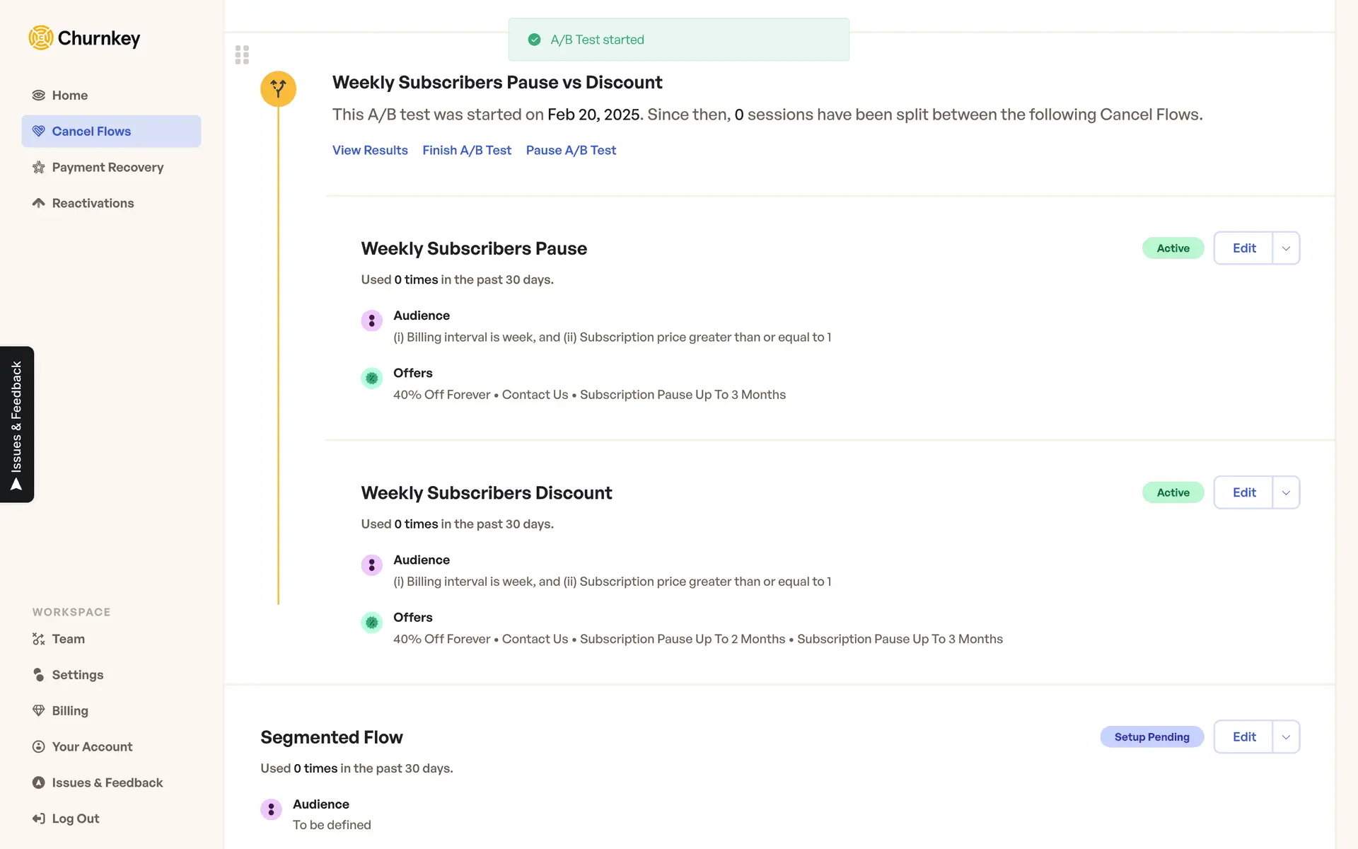Click the yellow A/B split test icon
Image resolution: width=1358 pixels, height=849 pixels.
(278, 89)
